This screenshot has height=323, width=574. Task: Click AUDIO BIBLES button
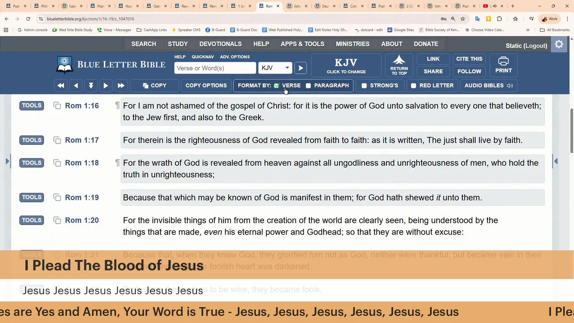click(x=488, y=85)
